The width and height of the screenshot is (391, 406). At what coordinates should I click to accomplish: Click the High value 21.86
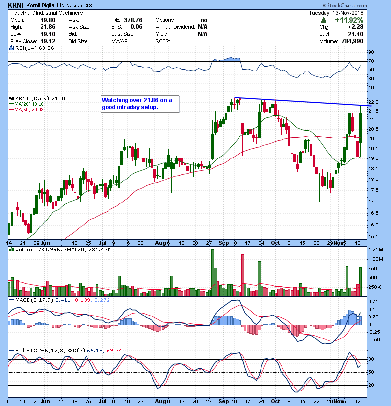point(48,27)
